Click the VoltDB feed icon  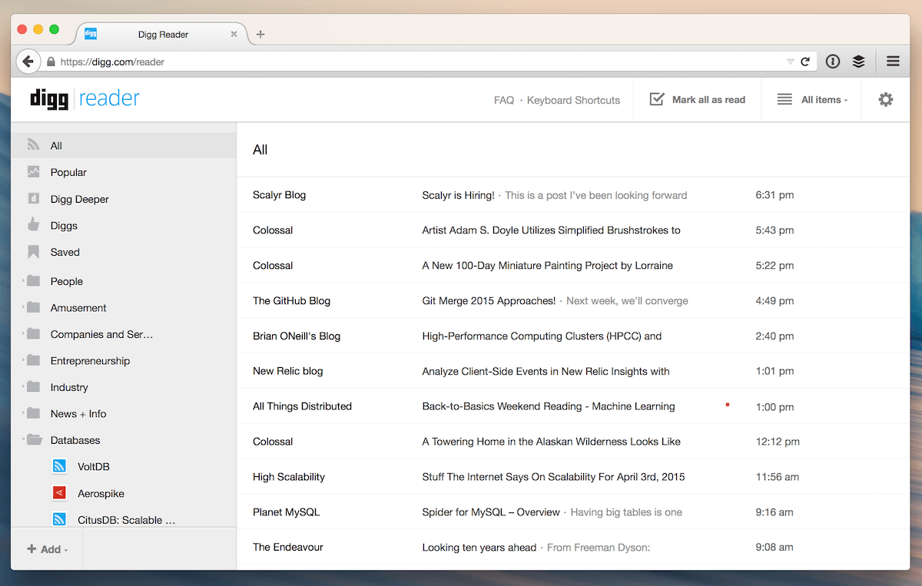coord(59,466)
